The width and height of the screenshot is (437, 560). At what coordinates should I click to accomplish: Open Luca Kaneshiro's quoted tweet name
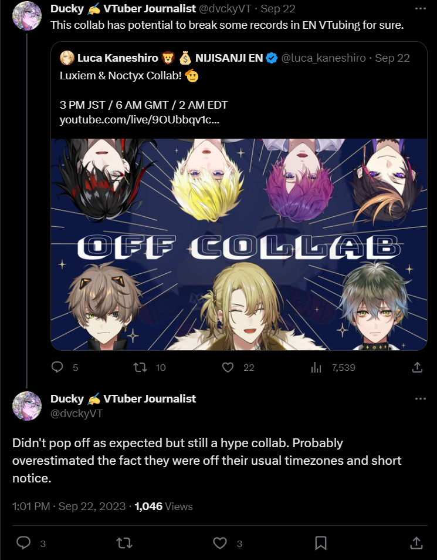(118, 58)
